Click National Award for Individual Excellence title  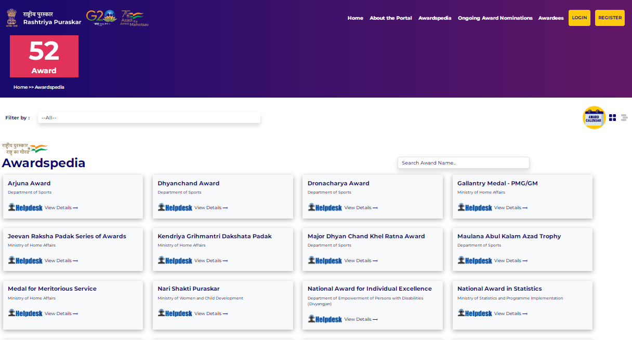370,289
